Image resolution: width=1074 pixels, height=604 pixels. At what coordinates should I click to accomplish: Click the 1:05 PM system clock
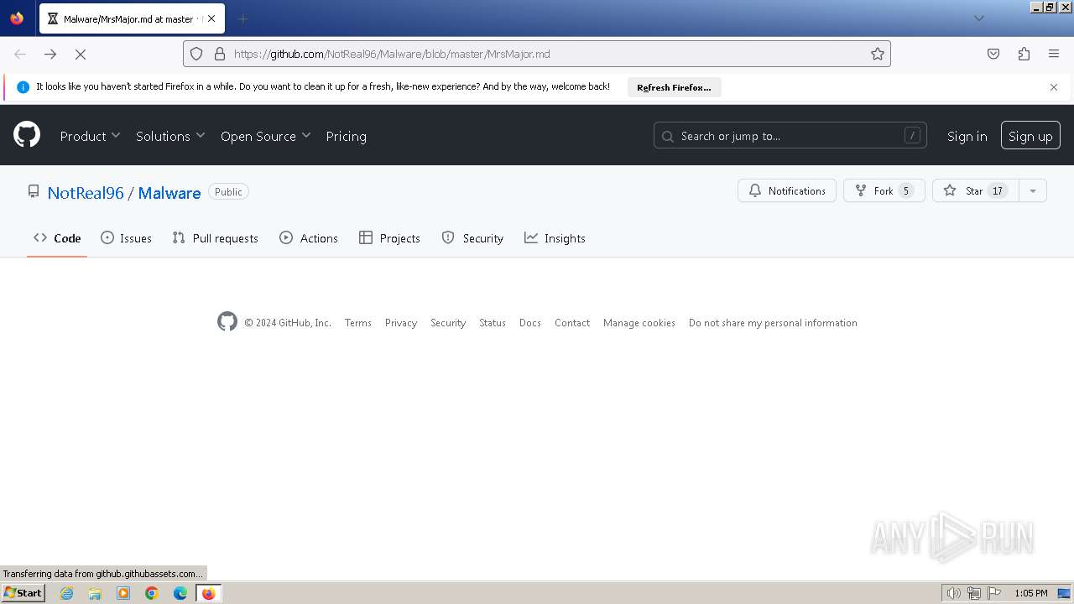1031,593
